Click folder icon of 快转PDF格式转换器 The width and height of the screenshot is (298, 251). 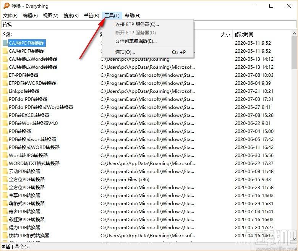5,236
